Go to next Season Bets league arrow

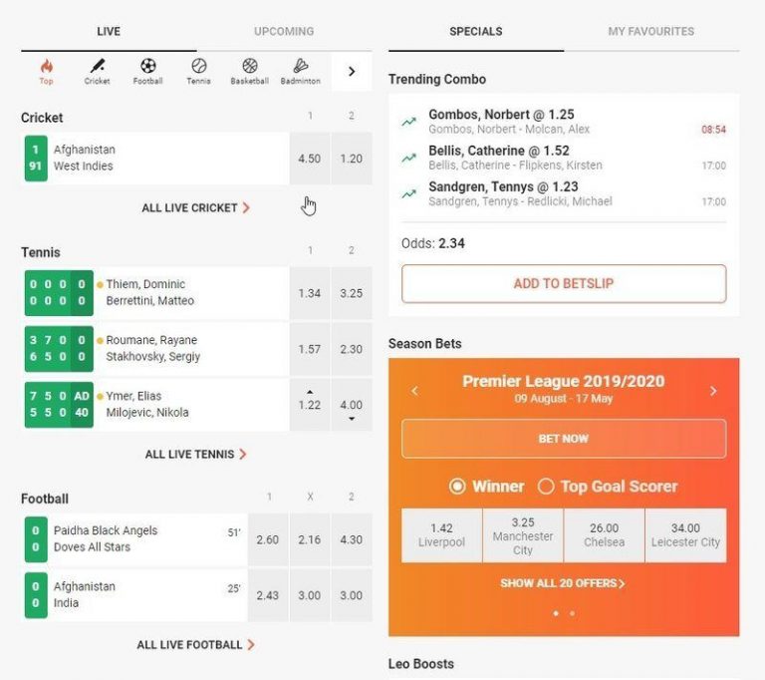point(713,391)
